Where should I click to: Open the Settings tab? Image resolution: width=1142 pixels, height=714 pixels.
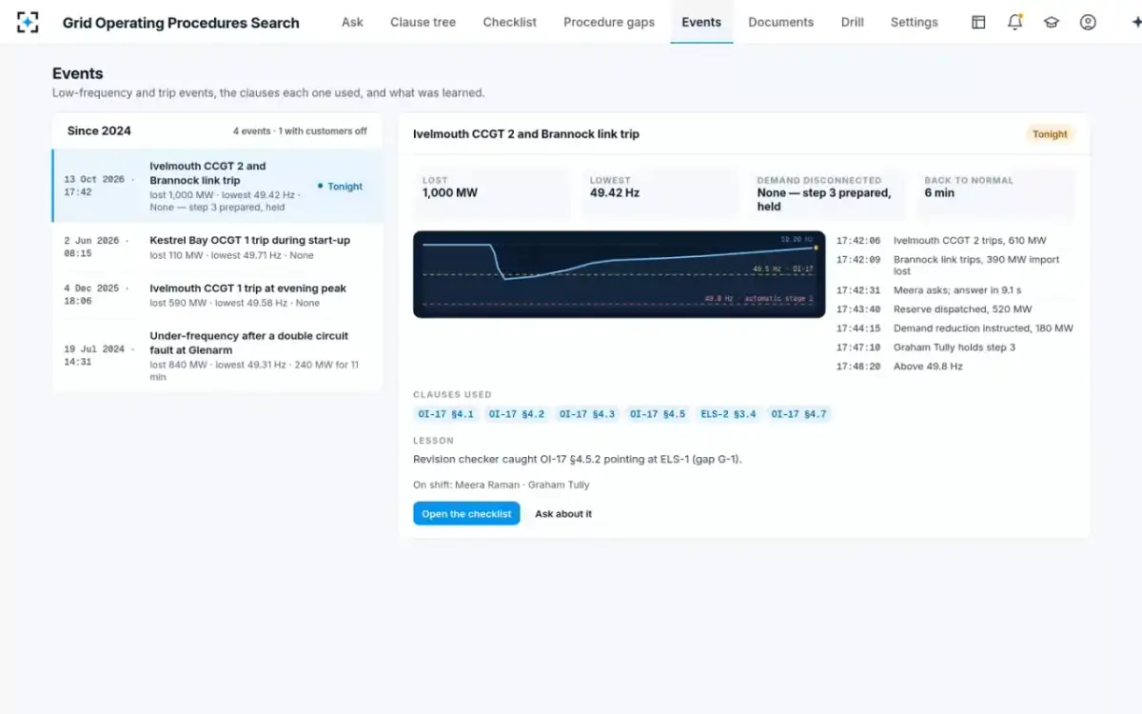point(914,22)
